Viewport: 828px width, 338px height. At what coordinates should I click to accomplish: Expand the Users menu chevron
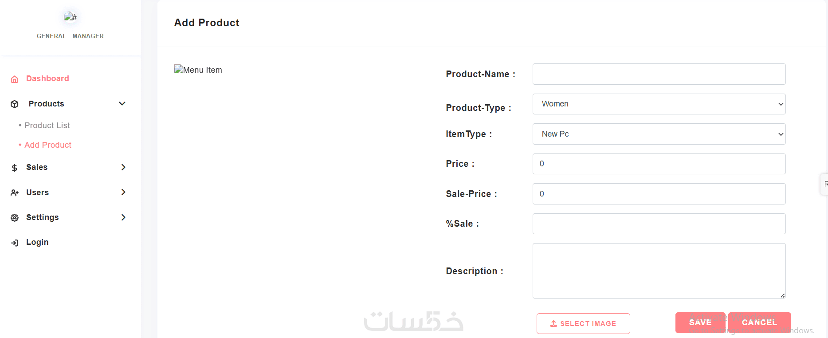pos(123,192)
